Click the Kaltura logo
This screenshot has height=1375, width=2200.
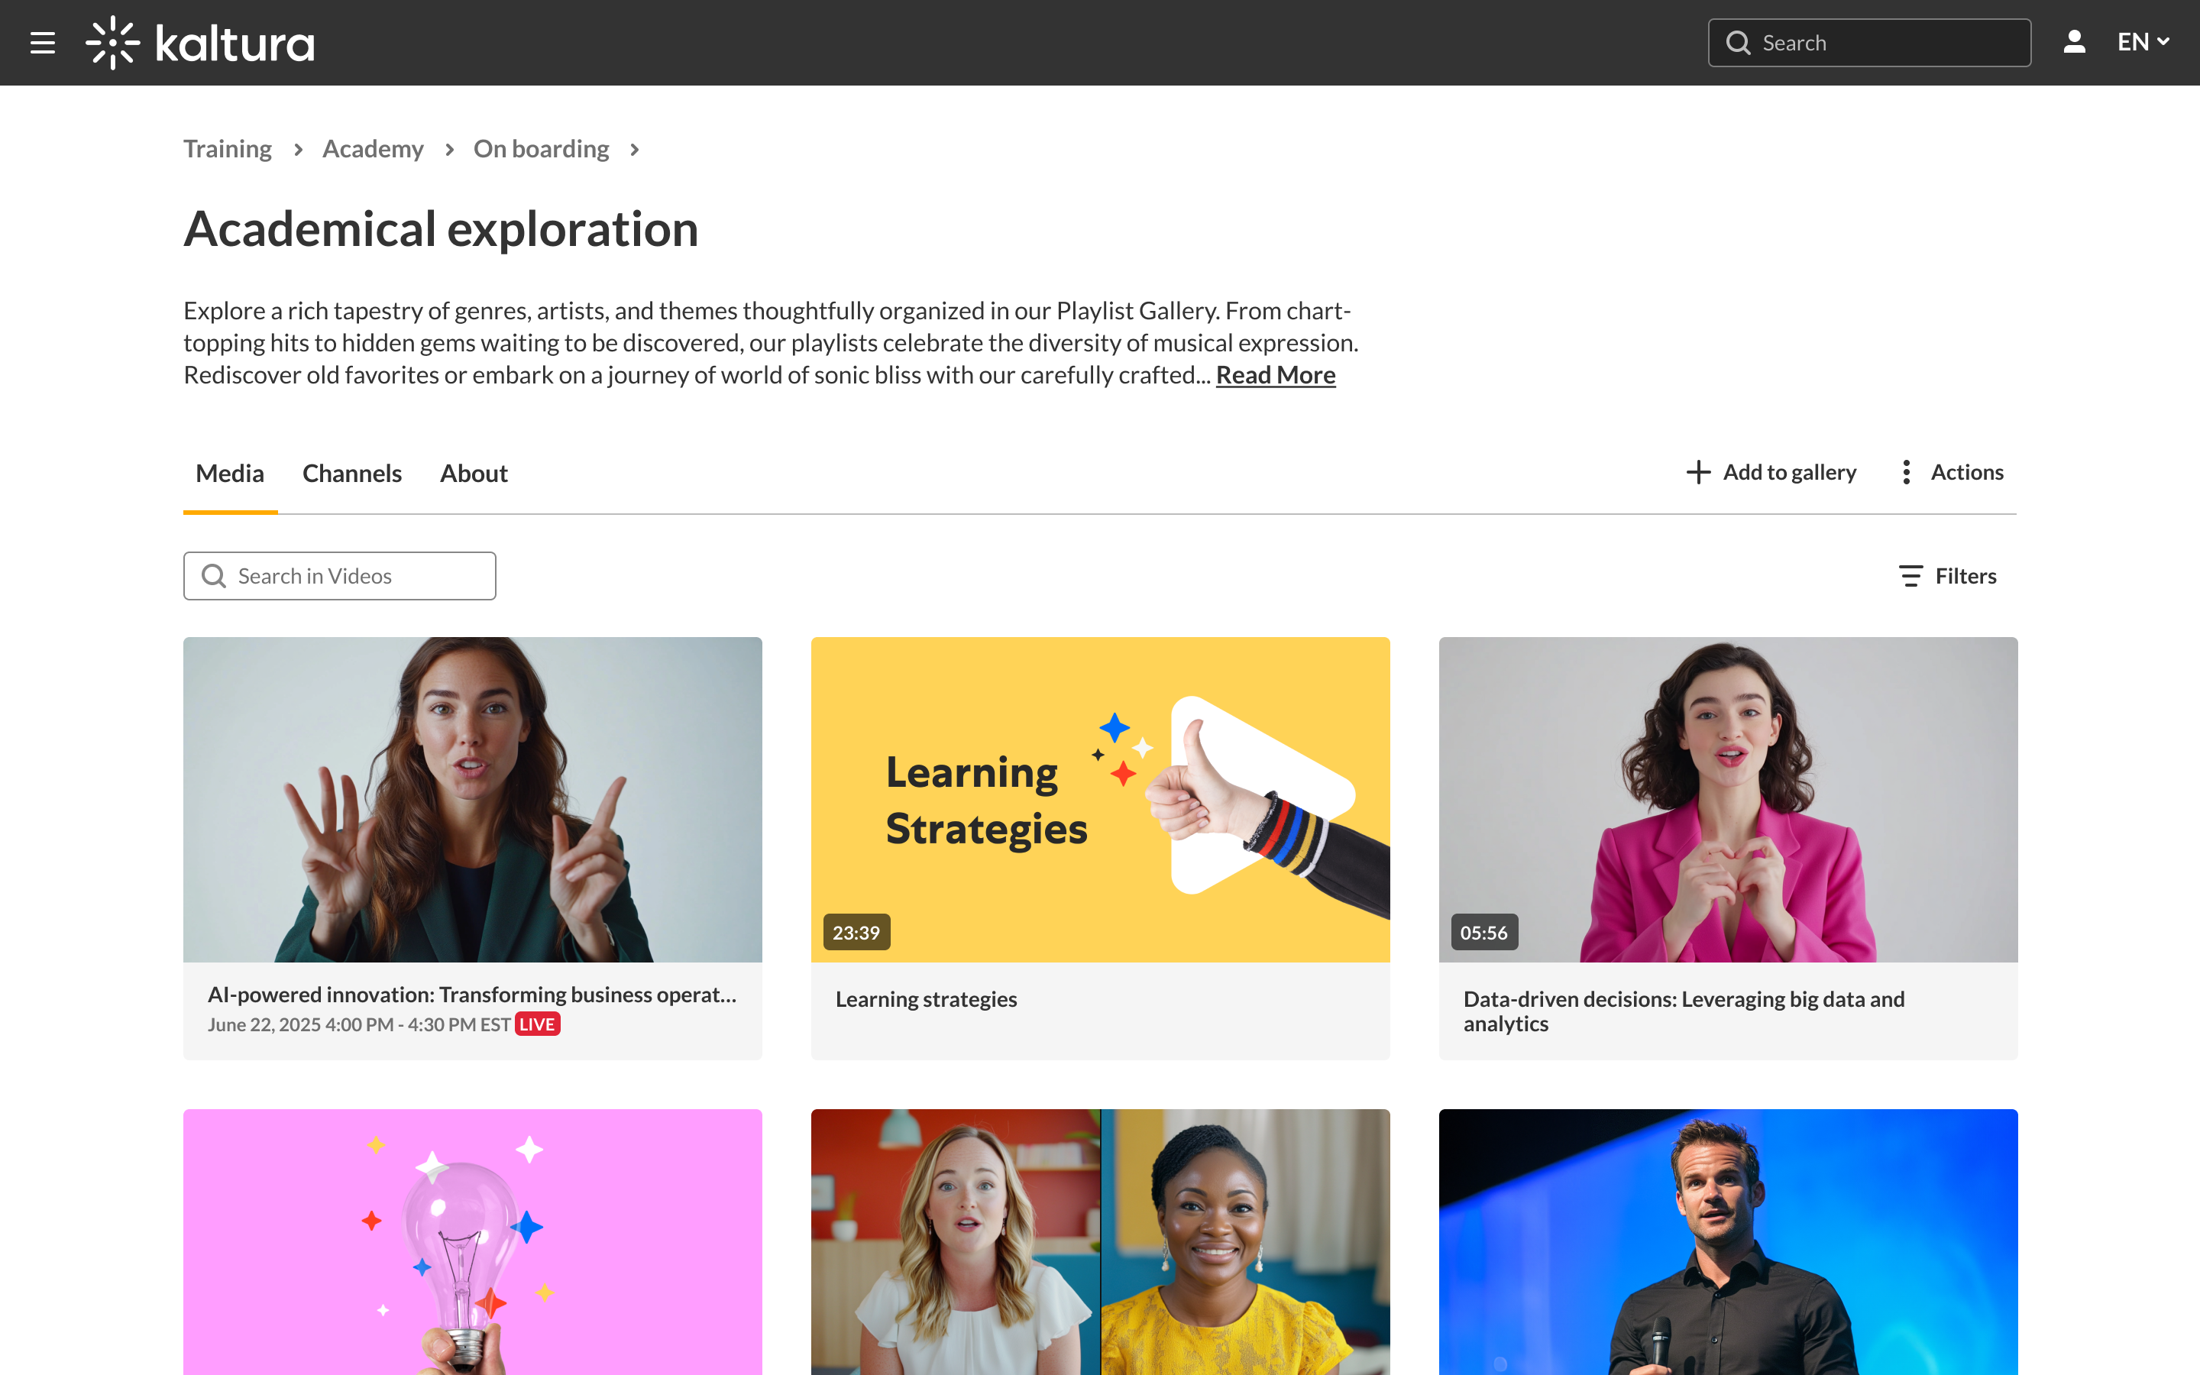200,43
